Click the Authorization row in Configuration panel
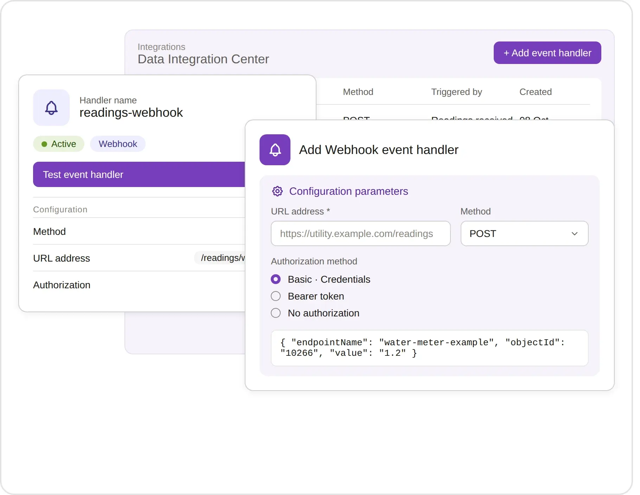 139,285
